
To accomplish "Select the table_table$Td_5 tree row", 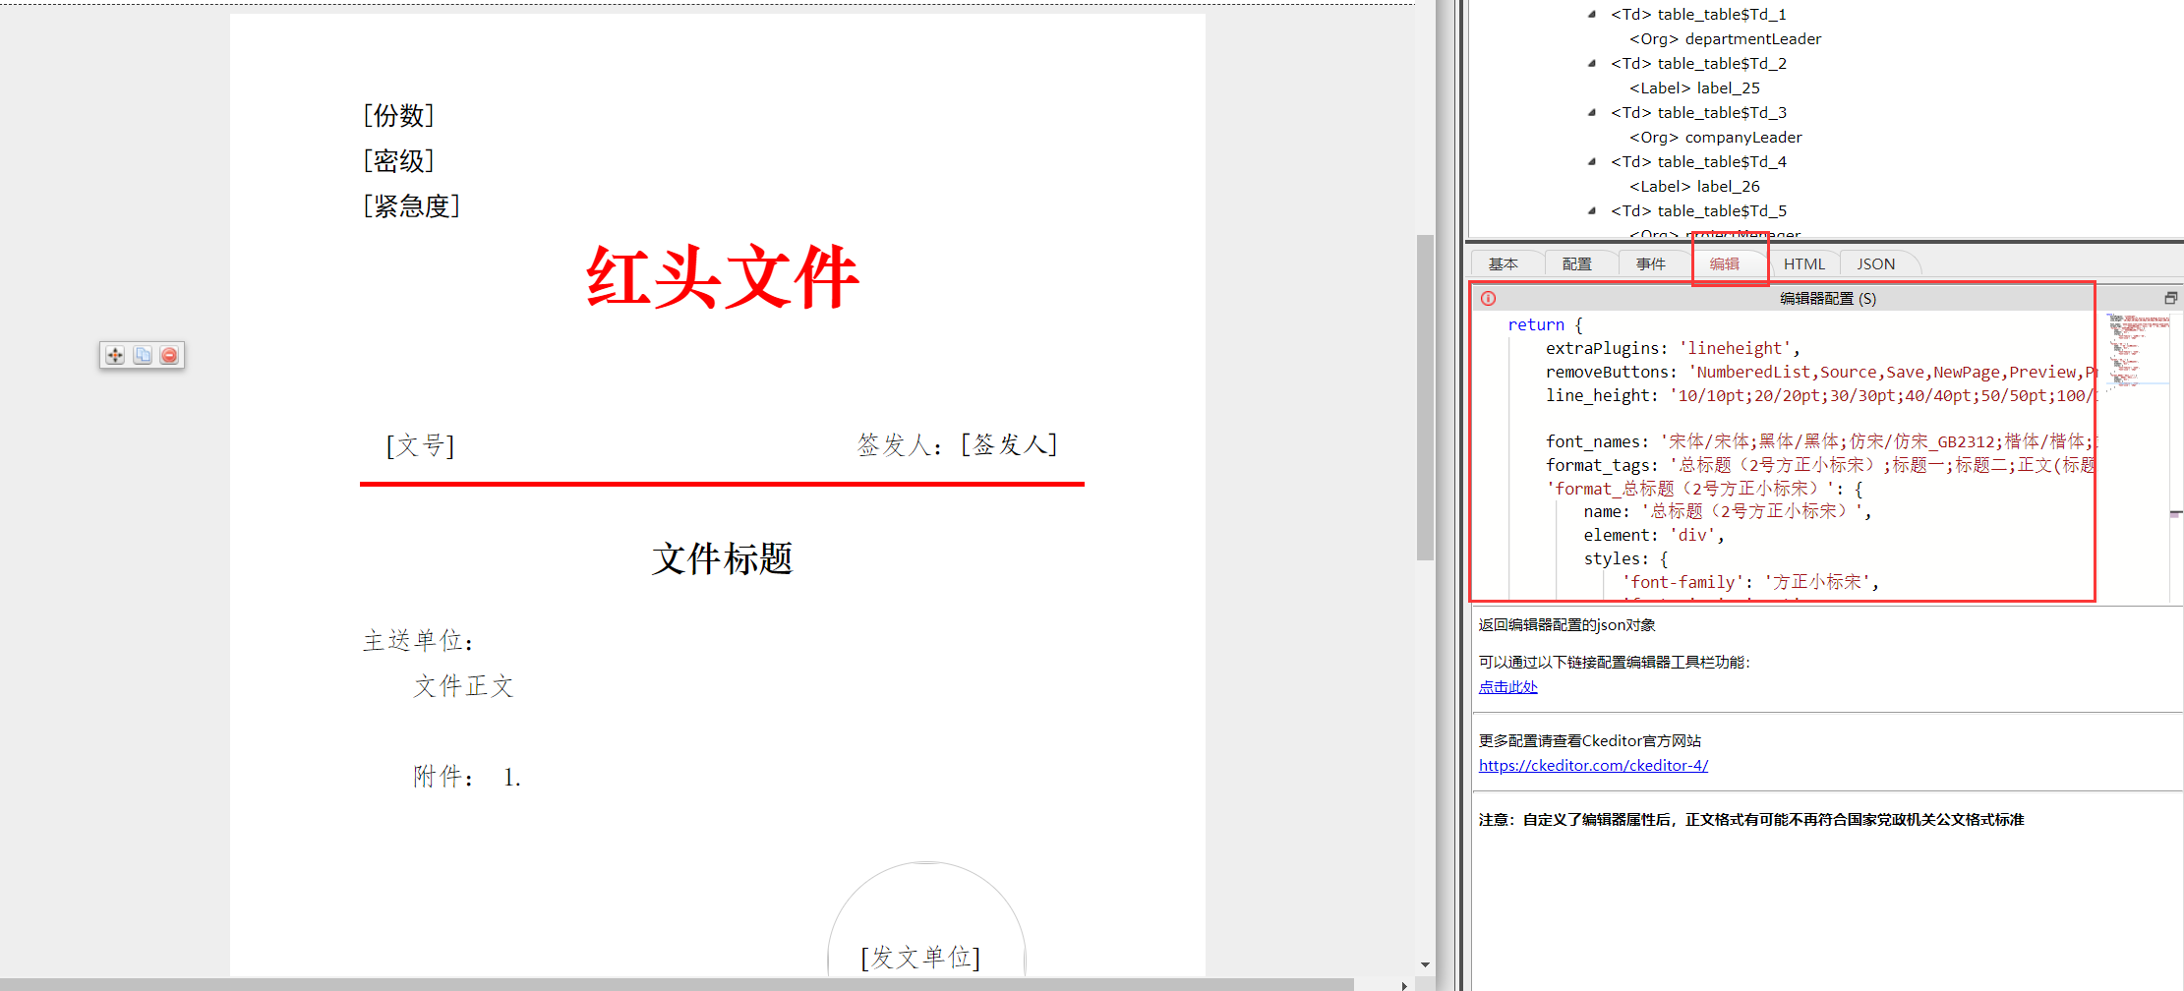I will tap(1698, 210).
